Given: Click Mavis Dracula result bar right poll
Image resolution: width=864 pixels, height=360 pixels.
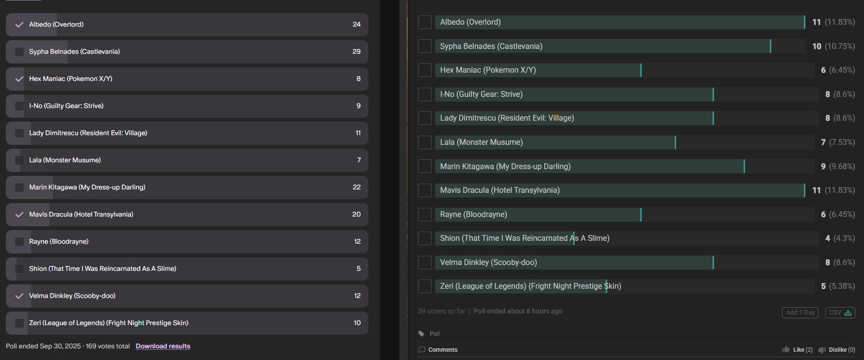Looking at the screenshot, I should (620, 190).
